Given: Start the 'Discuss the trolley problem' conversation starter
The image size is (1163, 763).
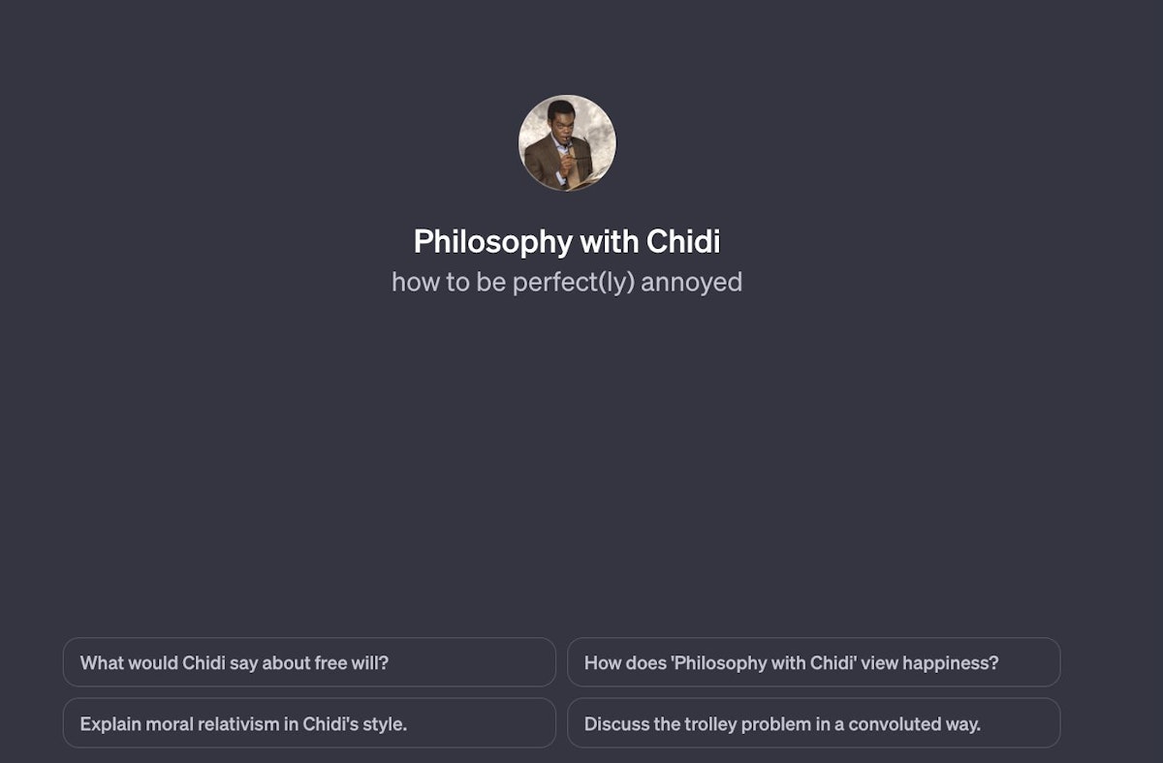Looking at the screenshot, I should pyautogui.click(x=813, y=723).
